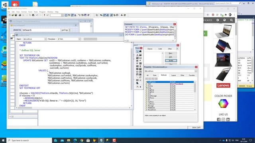Image resolution: width=255 pixels, height=143 pixels.
Task: Click the Visual FoxPro fox taskbar icon
Action: (x=94, y=140)
